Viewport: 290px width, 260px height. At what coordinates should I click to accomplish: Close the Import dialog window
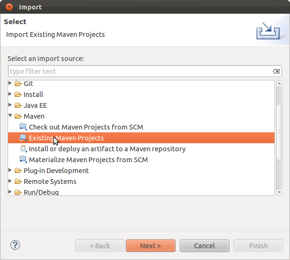[9, 7]
